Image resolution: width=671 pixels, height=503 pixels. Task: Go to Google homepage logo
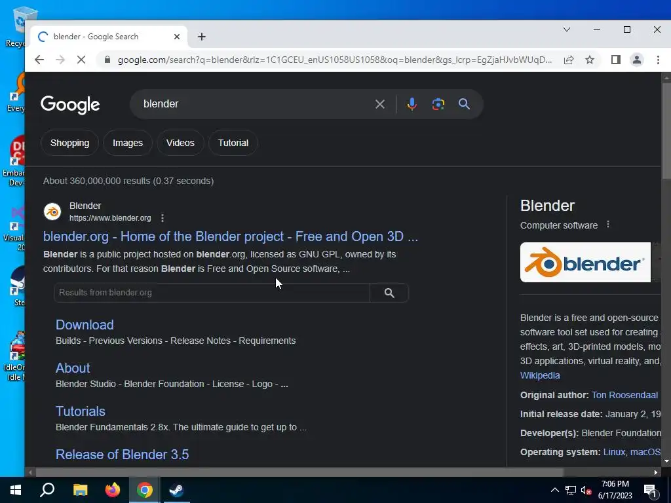point(70,105)
